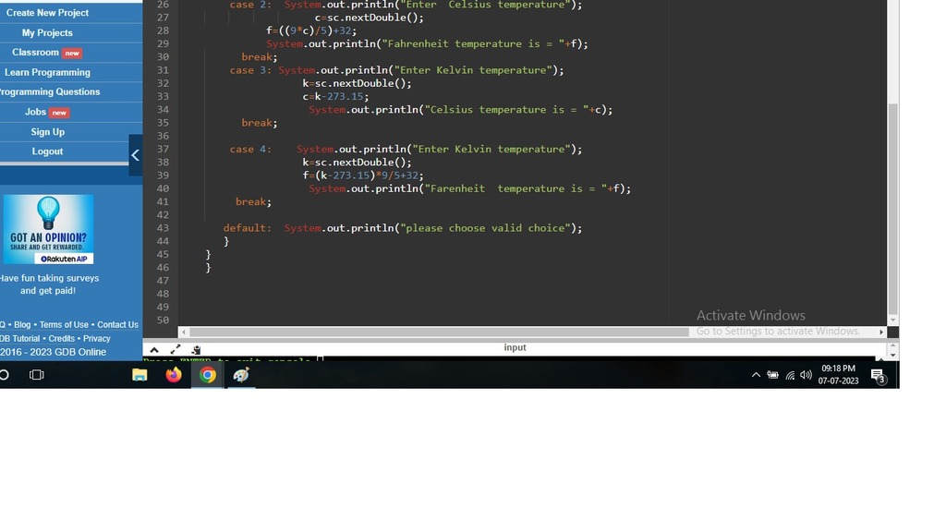Click 'k=sc.nextDouble();' on line 38
The height and width of the screenshot is (532, 946).
[x=358, y=163]
